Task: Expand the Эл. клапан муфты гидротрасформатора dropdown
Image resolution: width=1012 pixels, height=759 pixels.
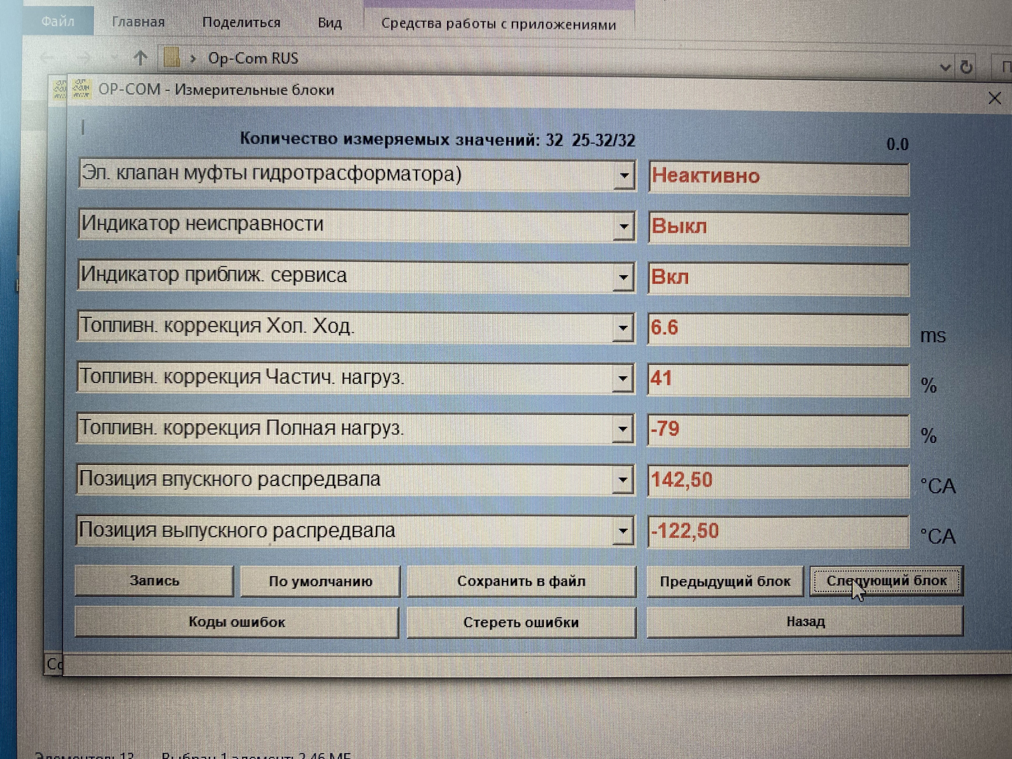Action: [624, 176]
